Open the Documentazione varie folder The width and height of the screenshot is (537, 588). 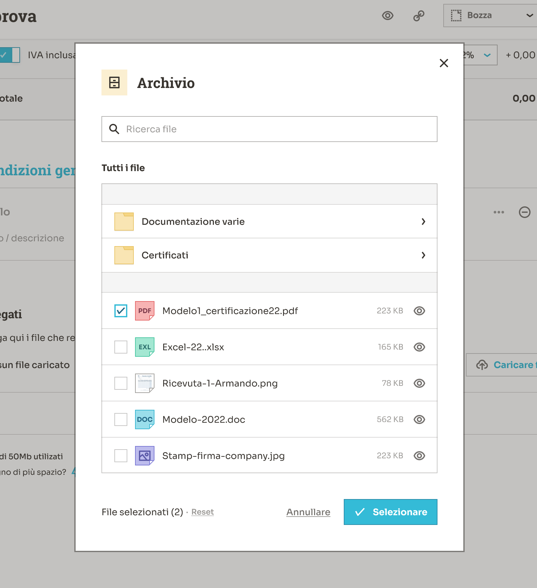(x=269, y=222)
